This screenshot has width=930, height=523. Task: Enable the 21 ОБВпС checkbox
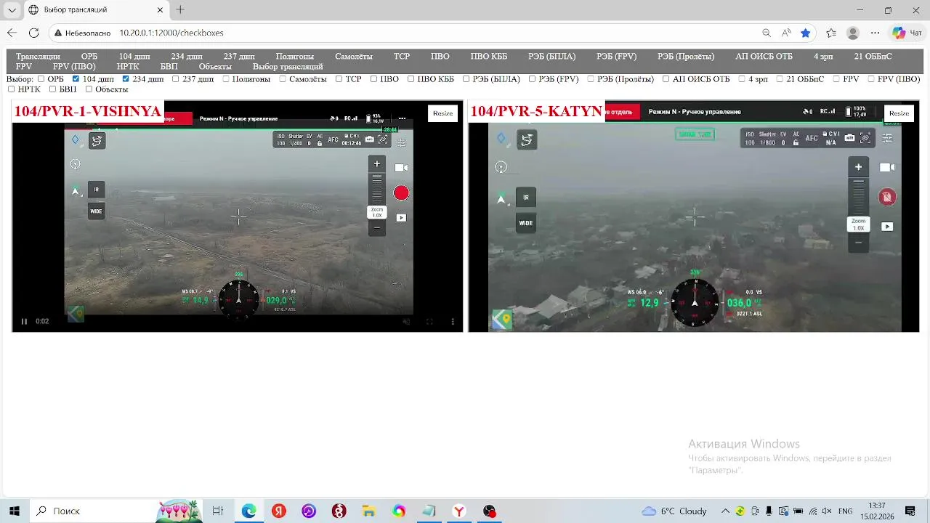(x=780, y=79)
